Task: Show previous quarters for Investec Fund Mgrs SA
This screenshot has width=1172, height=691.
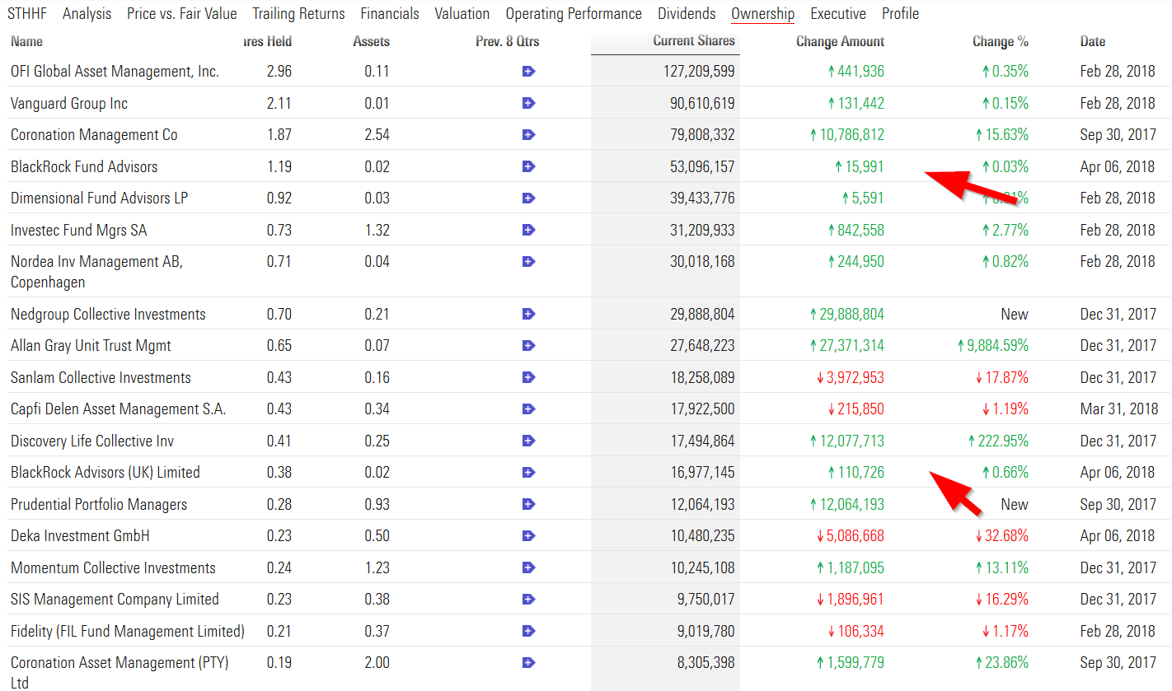Action: tap(529, 230)
